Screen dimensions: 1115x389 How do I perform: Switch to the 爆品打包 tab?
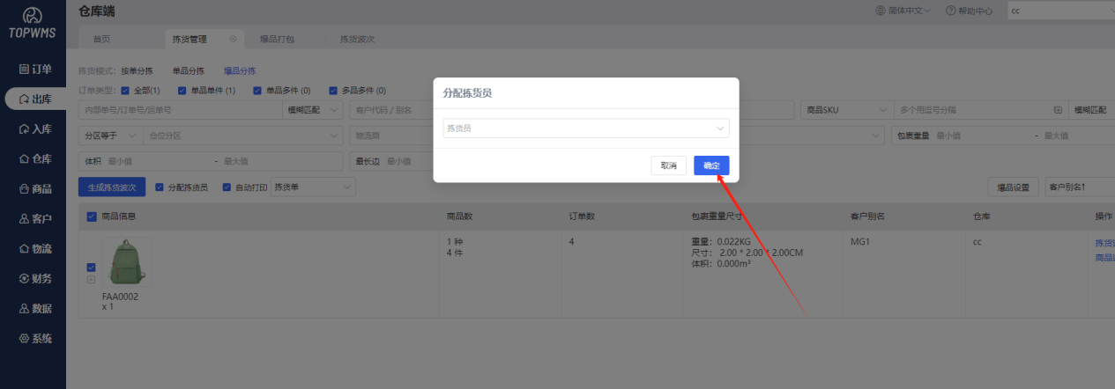coord(277,40)
